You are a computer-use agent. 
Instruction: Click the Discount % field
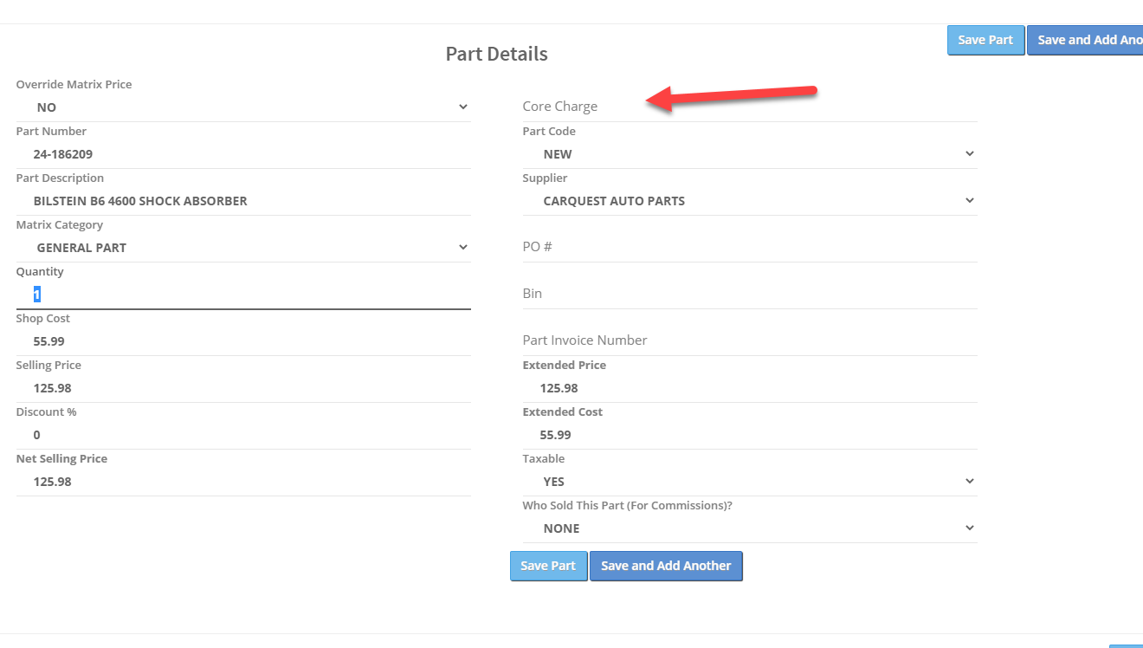click(242, 435)
